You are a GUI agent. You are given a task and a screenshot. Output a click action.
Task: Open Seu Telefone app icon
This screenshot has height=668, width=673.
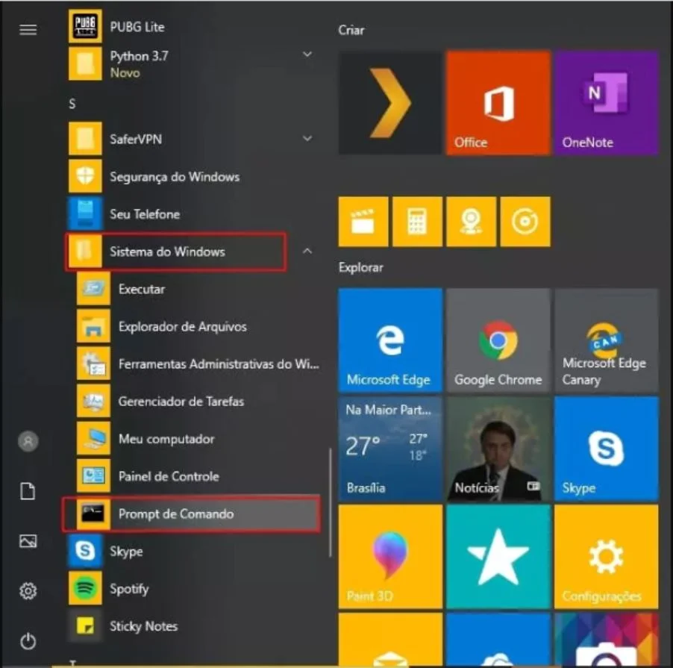coord(85,213)
